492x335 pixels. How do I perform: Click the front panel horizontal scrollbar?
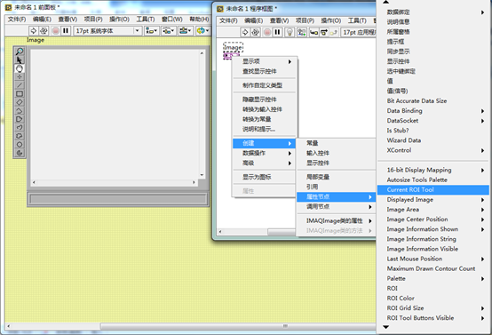coord(191,326)
